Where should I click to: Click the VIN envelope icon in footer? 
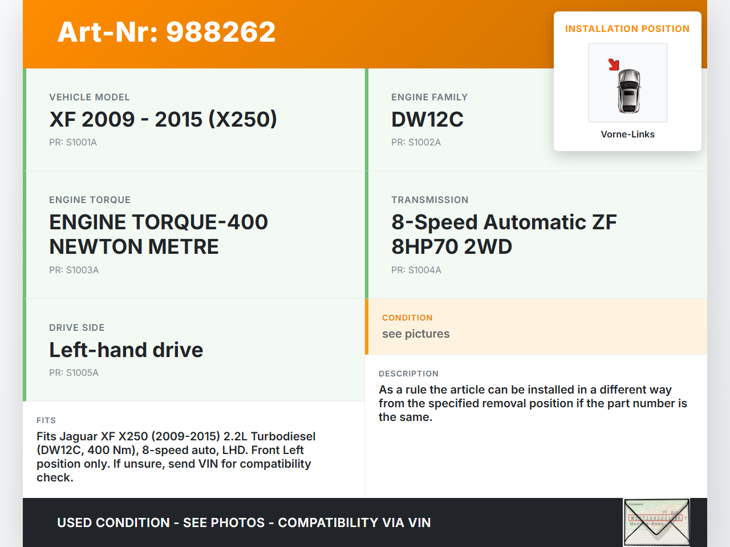tap(656, 522)
